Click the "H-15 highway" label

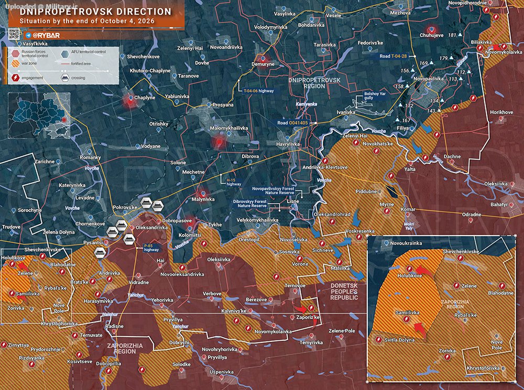(234, 182)
